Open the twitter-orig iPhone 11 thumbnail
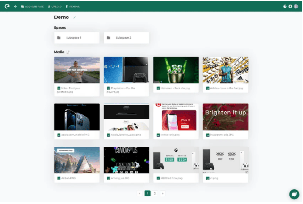303x204 pixels. click(x=176, y=117)
